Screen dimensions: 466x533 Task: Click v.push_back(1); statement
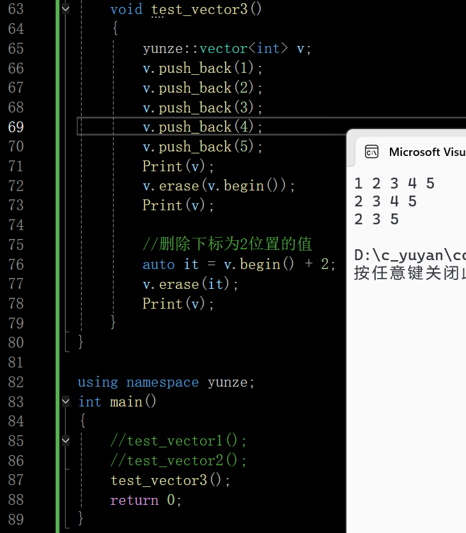point(203,68)
